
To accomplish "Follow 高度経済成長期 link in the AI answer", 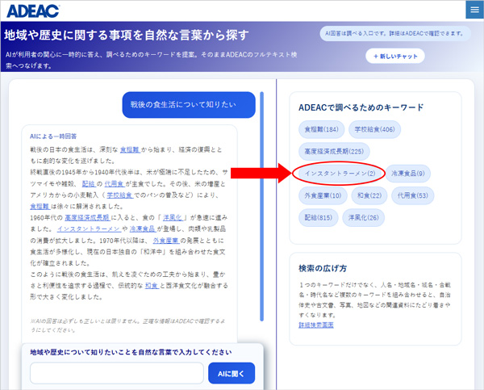I will click(87, 218).
